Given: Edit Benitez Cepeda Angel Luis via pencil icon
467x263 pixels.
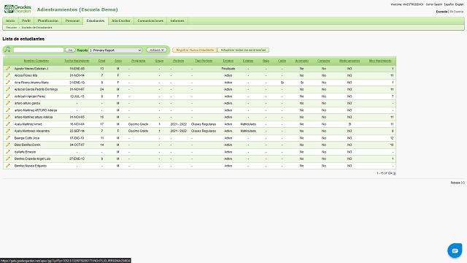Looking at the screenshot, I should point(8,159).
